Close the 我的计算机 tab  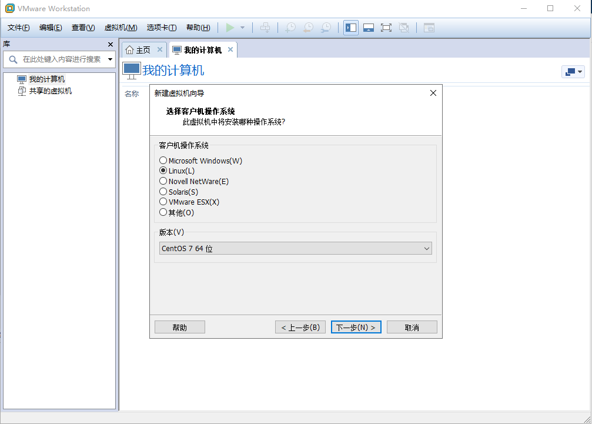[x=230, y=49]
